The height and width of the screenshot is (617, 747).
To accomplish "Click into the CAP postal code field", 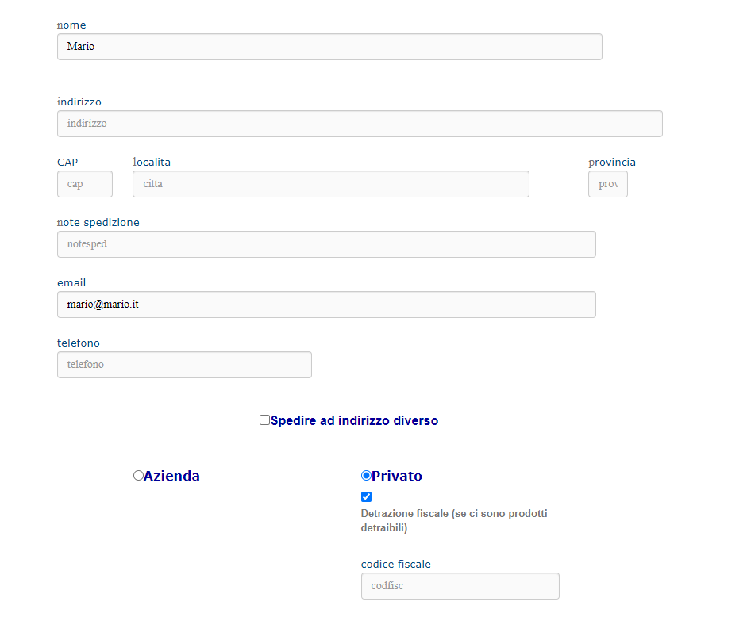I will tap(85, 184).
